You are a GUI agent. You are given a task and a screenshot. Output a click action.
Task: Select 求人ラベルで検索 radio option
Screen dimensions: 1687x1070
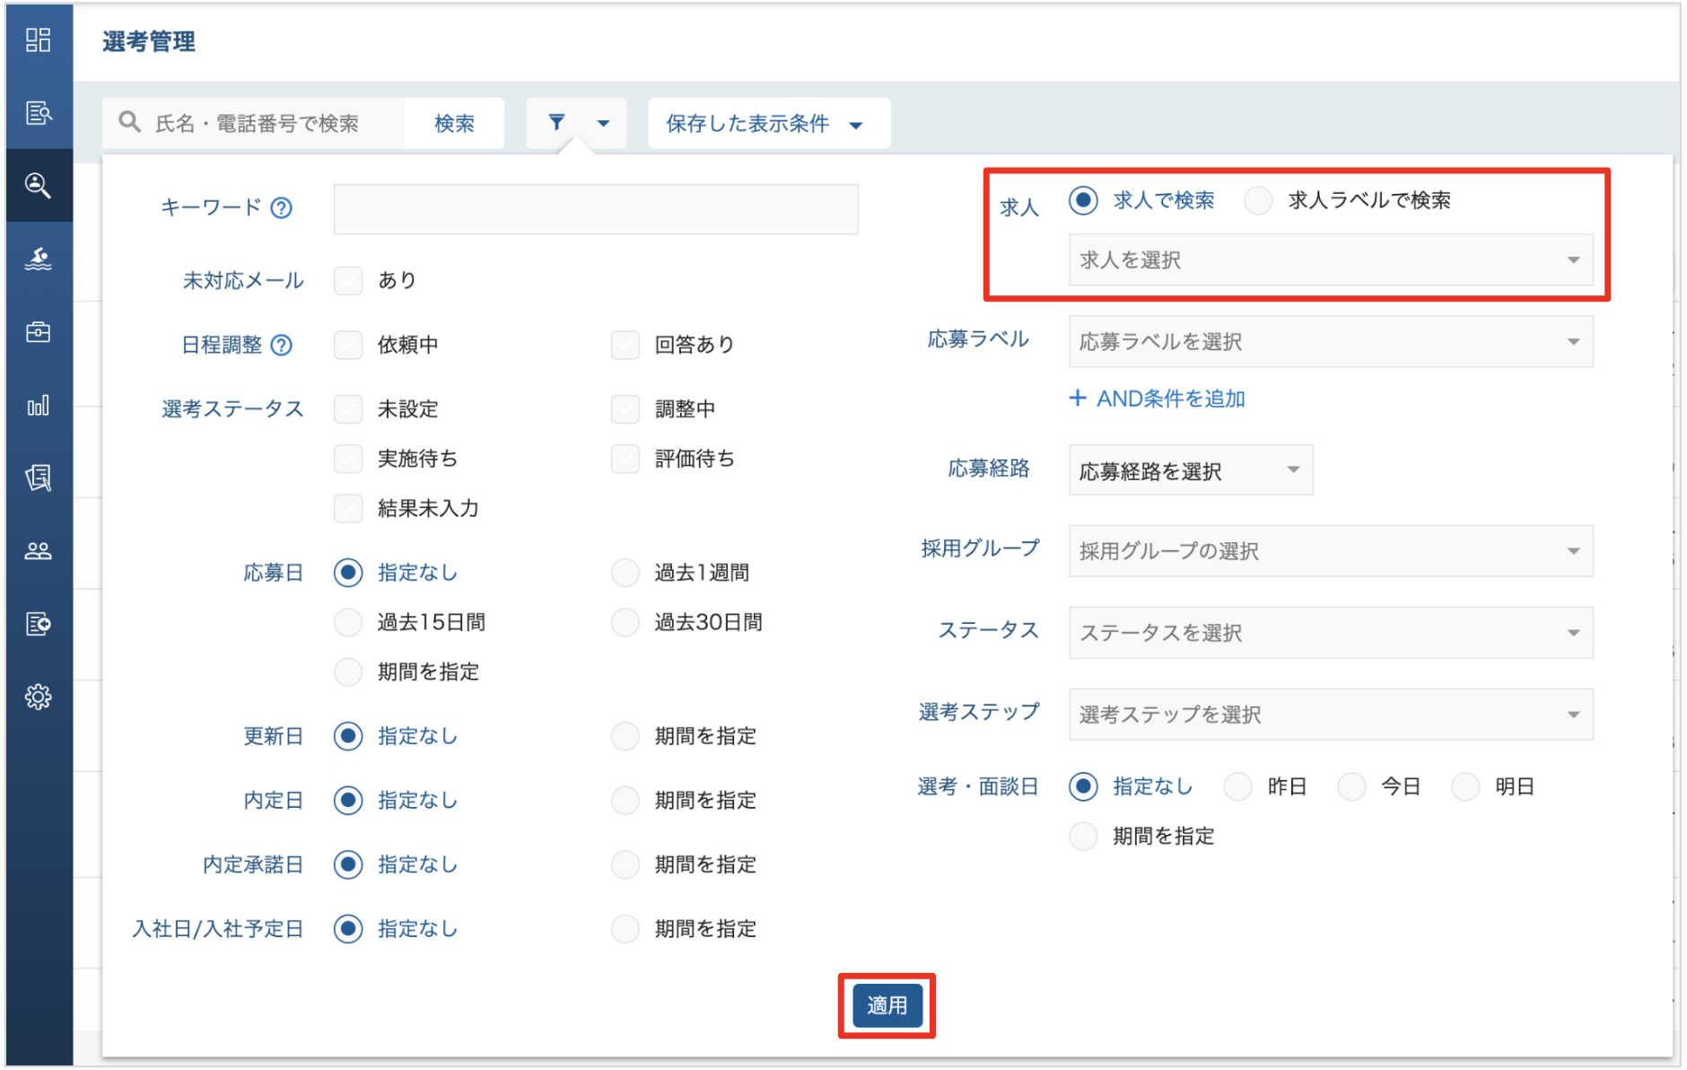1259,200
